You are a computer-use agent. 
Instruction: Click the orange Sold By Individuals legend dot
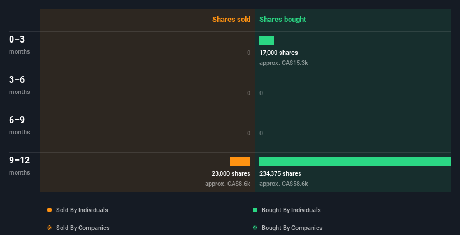pos(49,210)
